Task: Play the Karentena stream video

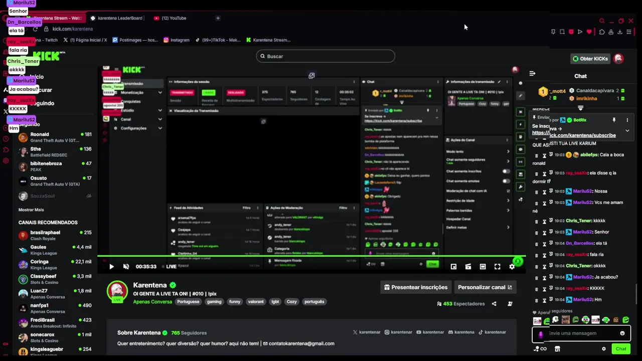Action: tap(111, 267)
